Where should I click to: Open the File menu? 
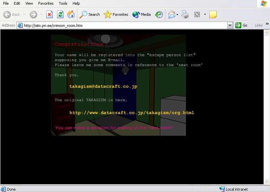6,3
